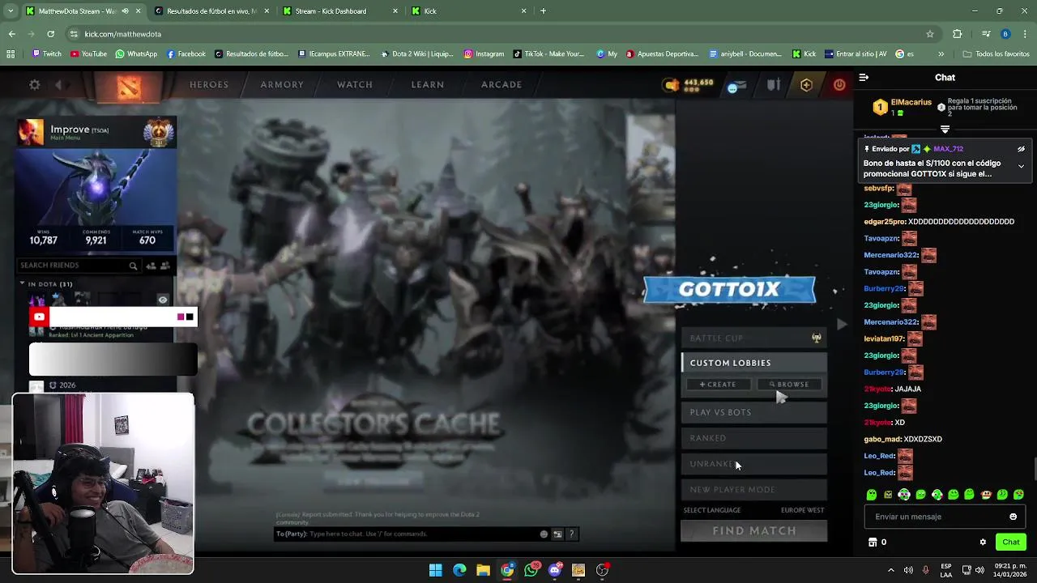The height and width of the screenshot is (583, 1037).
Task: Open the LEARN menu in Dota
Action: pyautogui.click(x=428, y=84)
